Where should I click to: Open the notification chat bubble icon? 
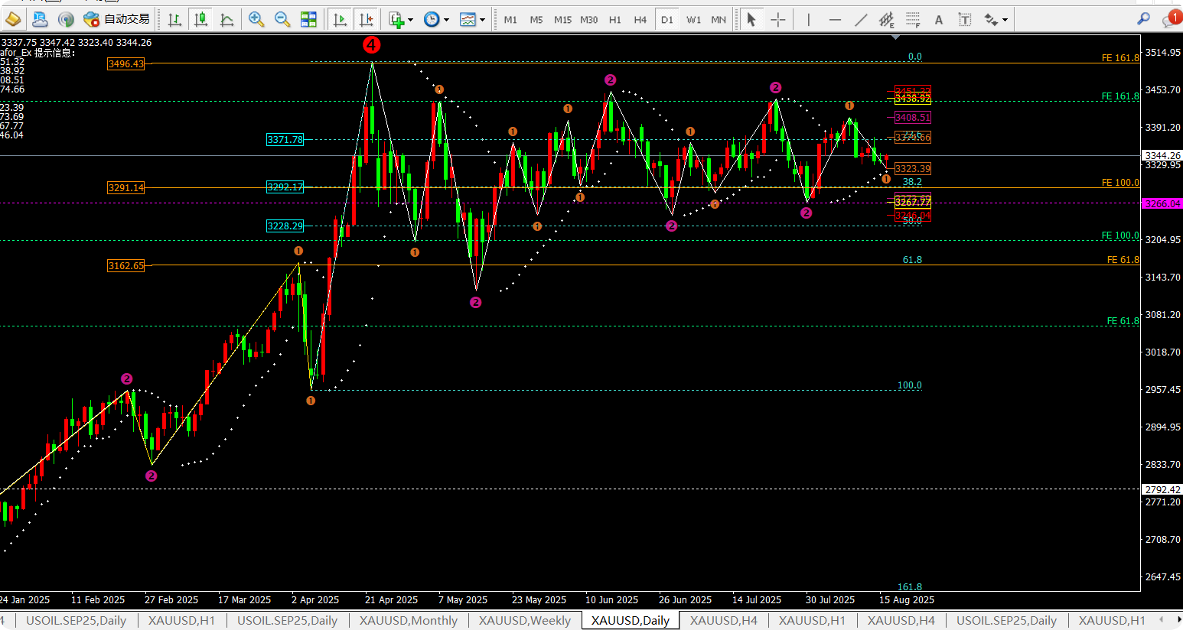(x=1171, y=19)
